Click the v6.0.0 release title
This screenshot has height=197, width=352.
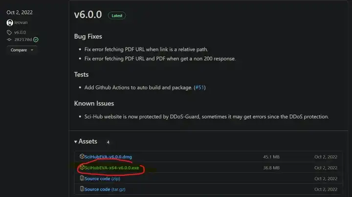[88, 15]
